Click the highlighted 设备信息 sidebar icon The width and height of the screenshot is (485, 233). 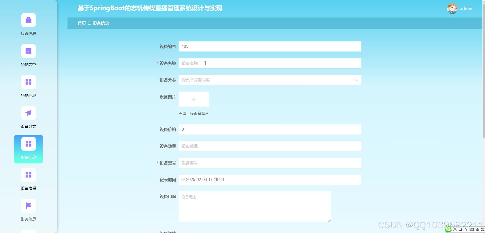[28, 143]
